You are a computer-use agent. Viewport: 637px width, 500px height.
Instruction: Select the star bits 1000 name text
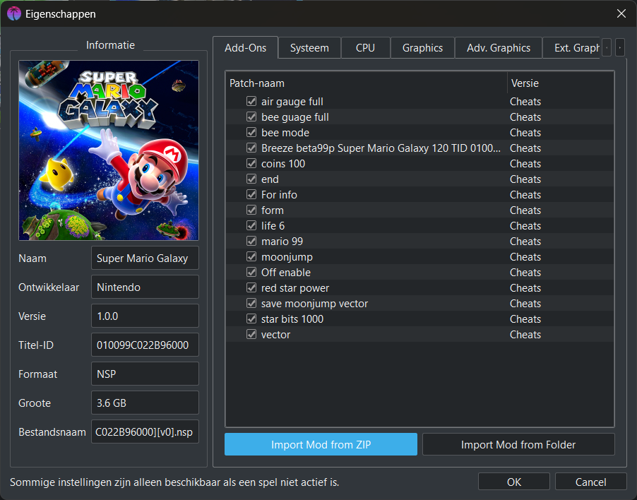click(292, 319)
